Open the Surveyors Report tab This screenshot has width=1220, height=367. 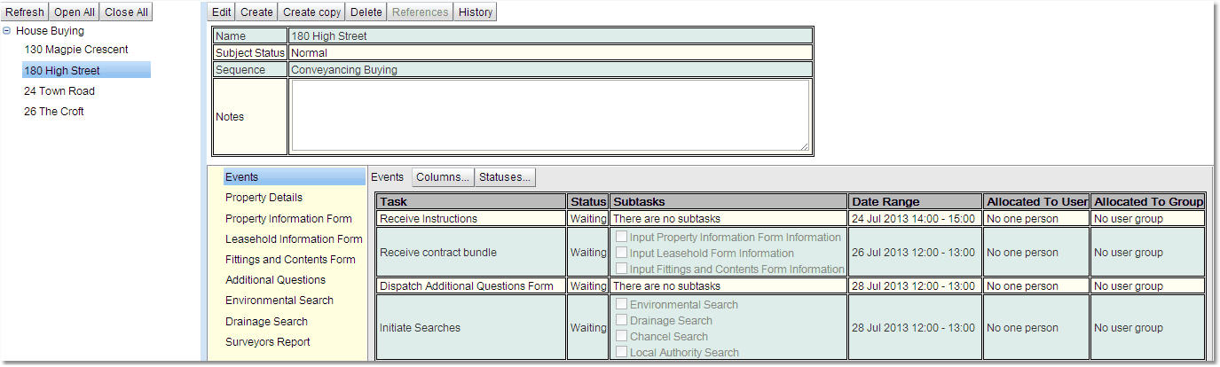click(267, 342)
